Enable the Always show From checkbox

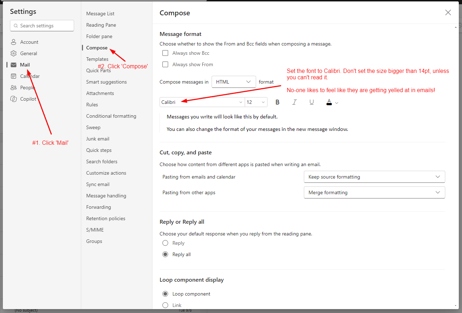click(x=165, y=64)
